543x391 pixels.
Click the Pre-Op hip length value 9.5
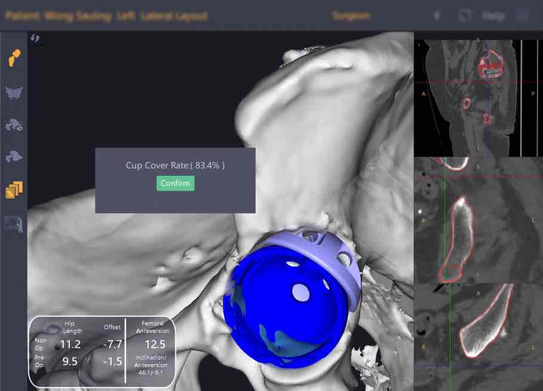coord(69,361)
